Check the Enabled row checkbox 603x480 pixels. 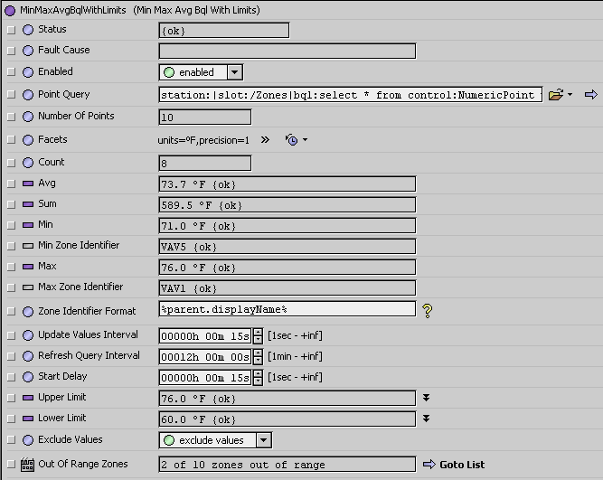[x=11, y=72]
